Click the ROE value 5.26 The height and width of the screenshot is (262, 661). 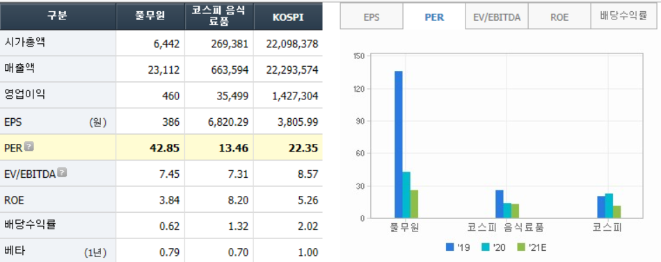click(308, 200)
